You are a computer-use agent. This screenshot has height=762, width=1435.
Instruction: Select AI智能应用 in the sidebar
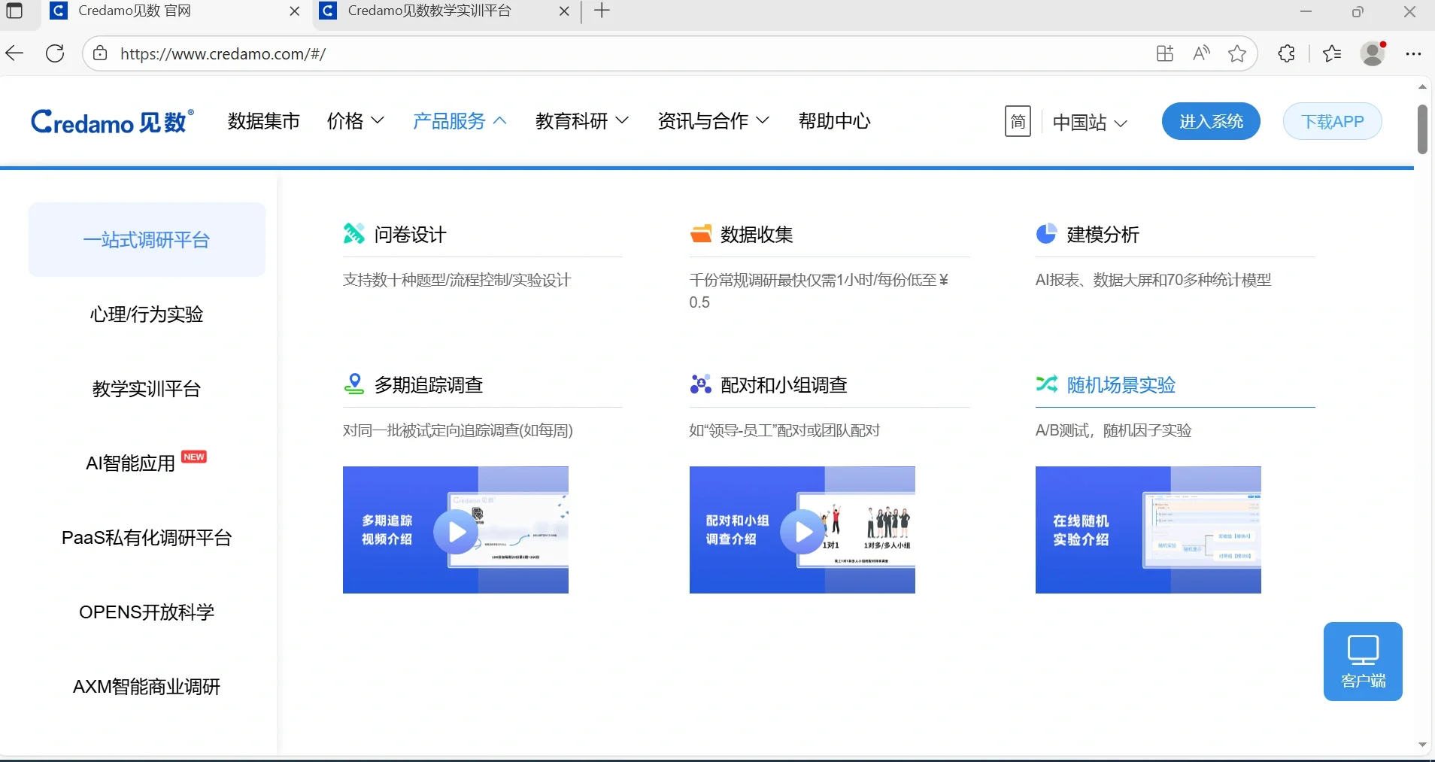(147, 463)
